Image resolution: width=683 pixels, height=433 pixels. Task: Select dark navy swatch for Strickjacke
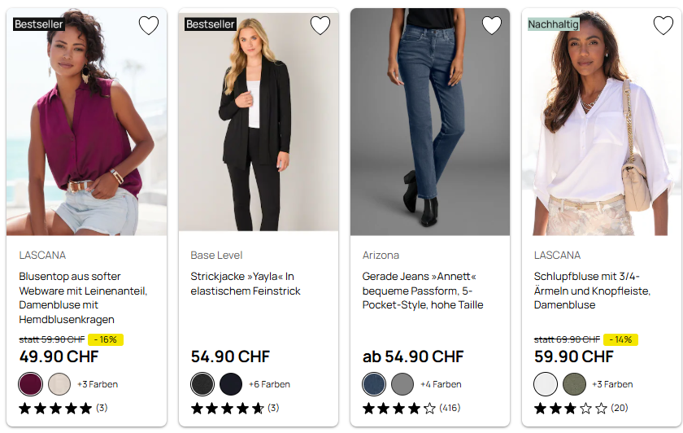[x=231, y=384]
